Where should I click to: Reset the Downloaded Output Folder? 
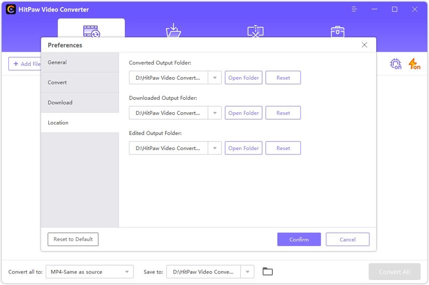pyautogui.click(x=283, y=113)
